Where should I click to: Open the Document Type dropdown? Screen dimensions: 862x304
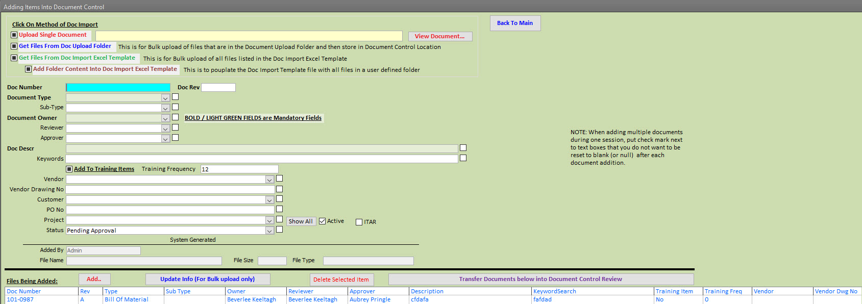[x=165, y=98]
